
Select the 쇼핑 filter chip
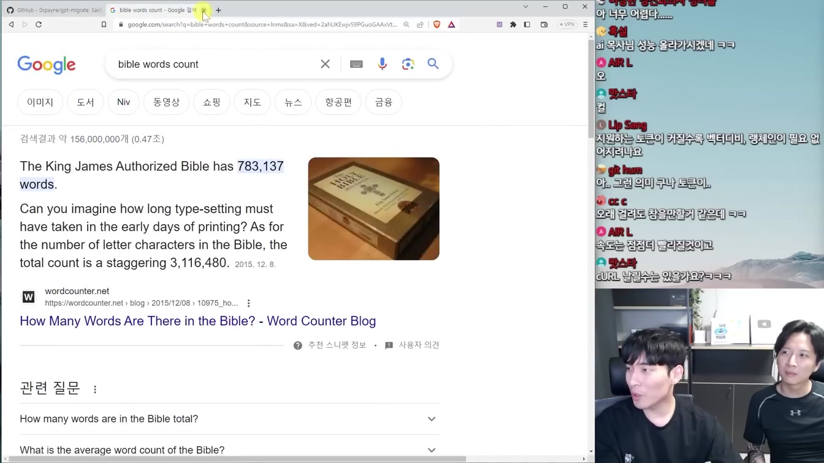(x=212, y=102)
